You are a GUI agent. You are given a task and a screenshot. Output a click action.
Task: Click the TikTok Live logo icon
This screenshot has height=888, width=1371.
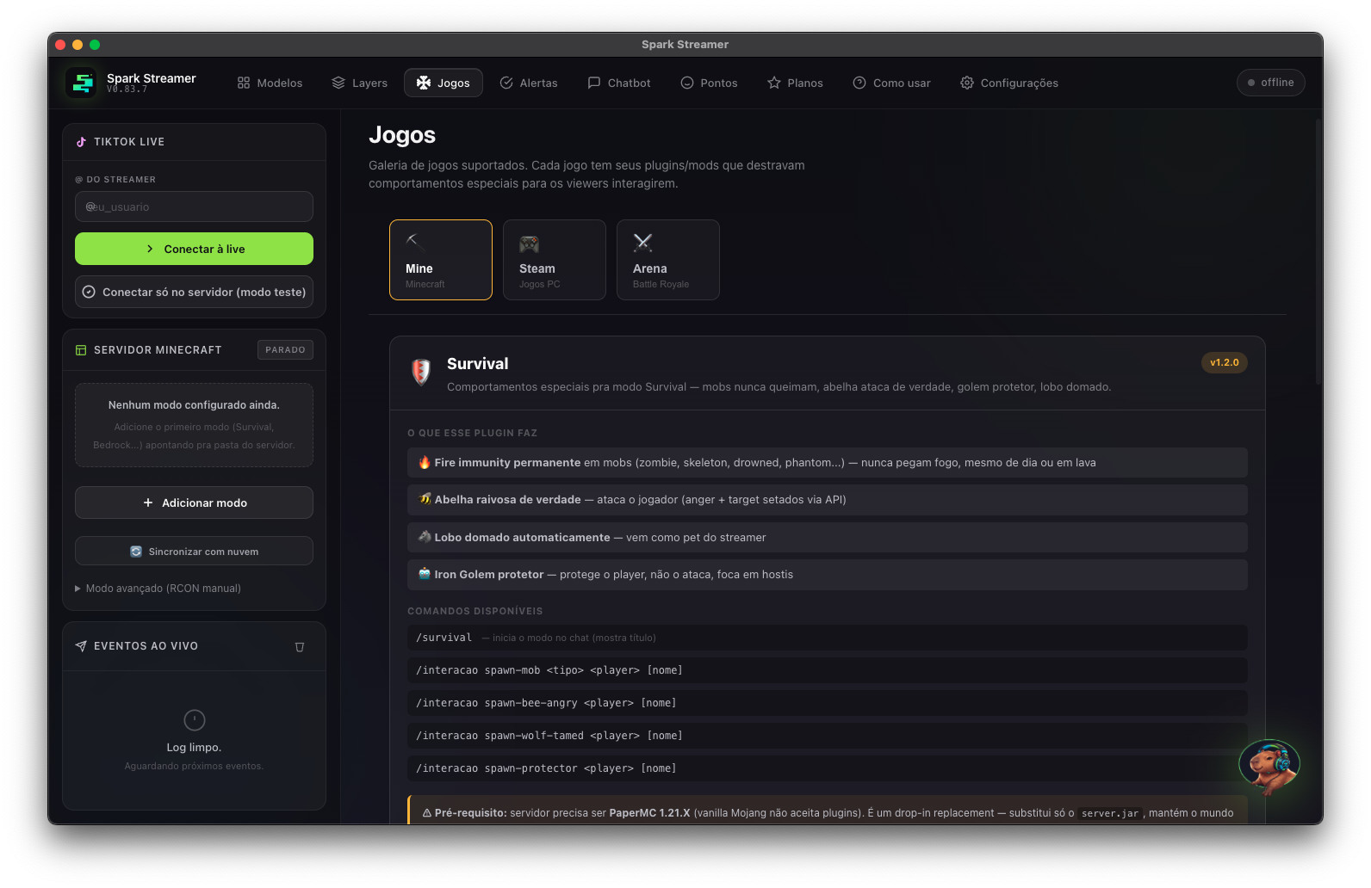point(81,142)
